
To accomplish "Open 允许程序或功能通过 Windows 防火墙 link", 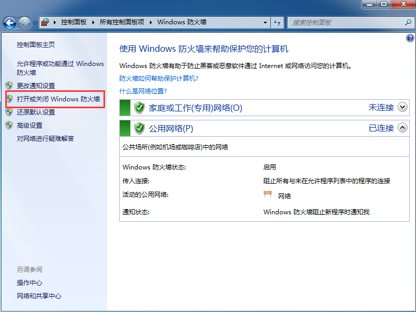I will 60,68.
